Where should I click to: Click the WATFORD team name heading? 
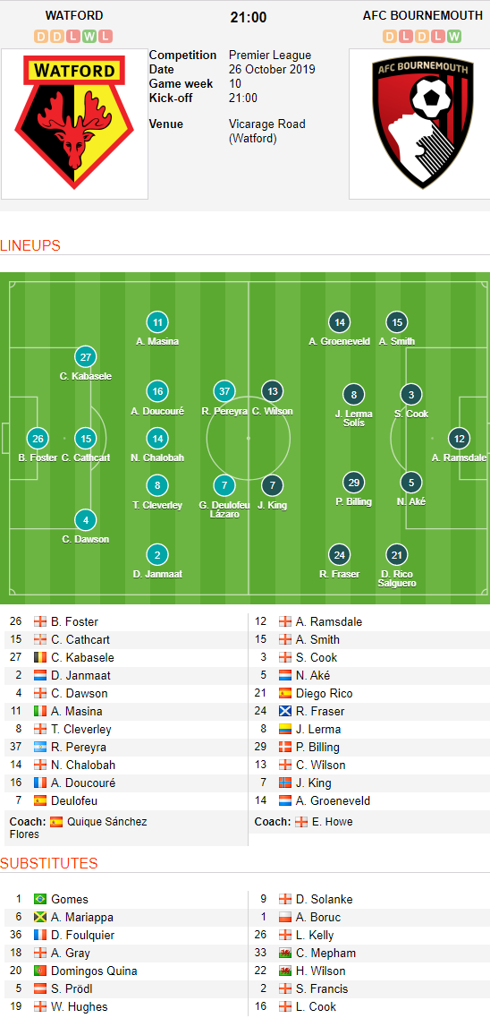click(x=74, y=15)
